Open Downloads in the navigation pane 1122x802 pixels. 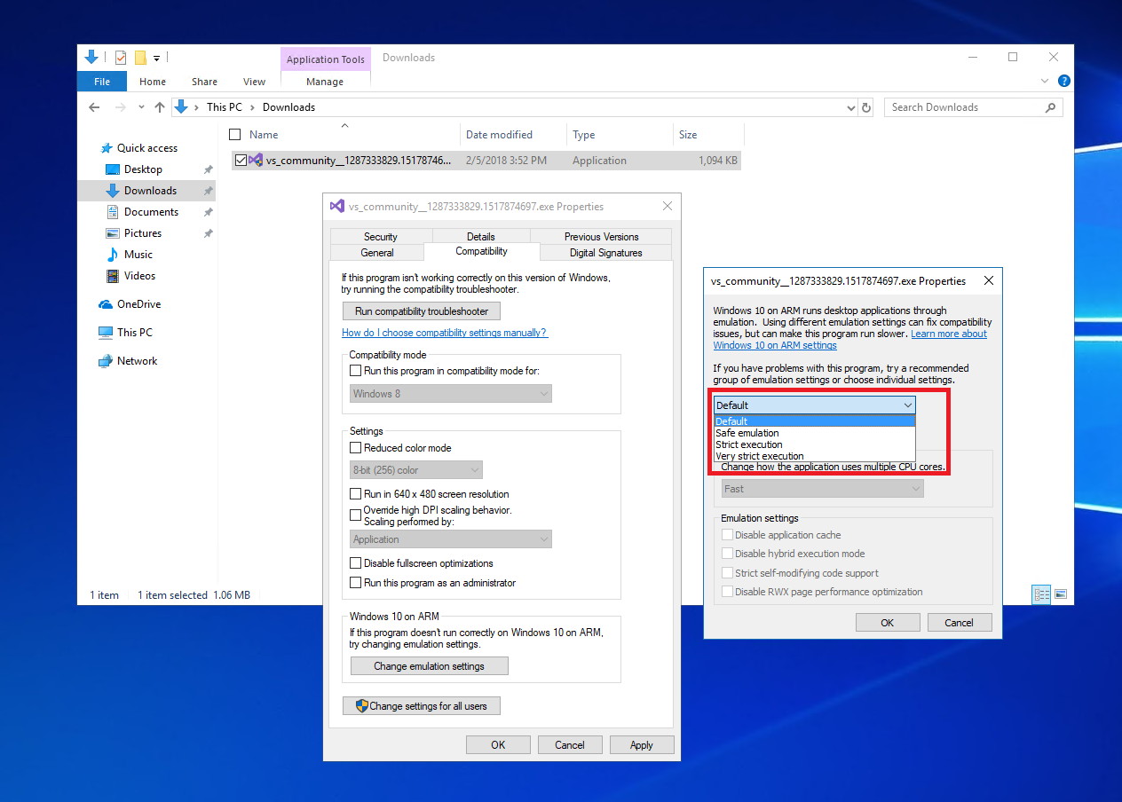150,191
